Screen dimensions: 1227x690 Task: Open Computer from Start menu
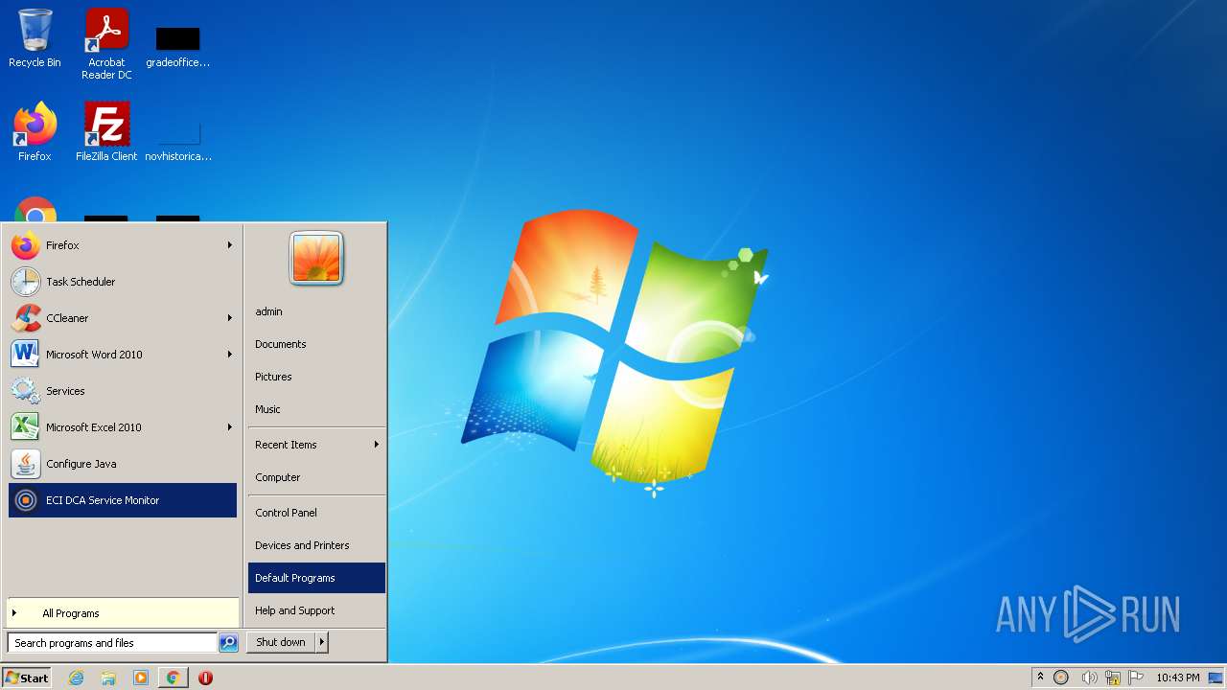tap(316, 477)
